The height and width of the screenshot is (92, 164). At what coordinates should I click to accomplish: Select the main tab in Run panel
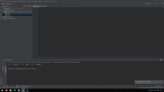(x=8, y=60)
